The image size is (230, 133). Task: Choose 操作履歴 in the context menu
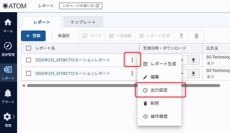click(x=159, y=116)
